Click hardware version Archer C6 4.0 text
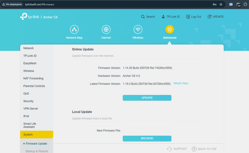 tap(131, 76)
